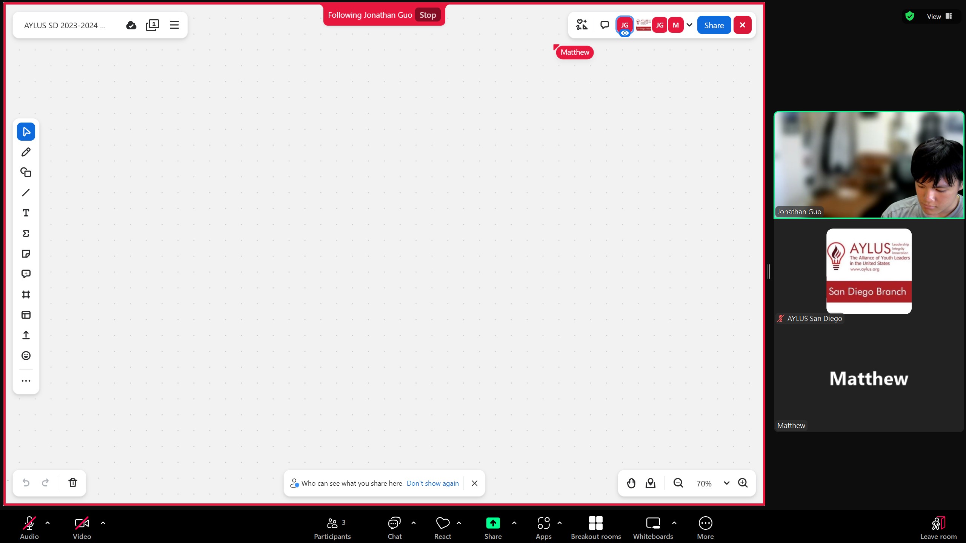Open the whiteboard hamburger menu
The height and width of the screenshot is (543, 966).
coord(174,25)
